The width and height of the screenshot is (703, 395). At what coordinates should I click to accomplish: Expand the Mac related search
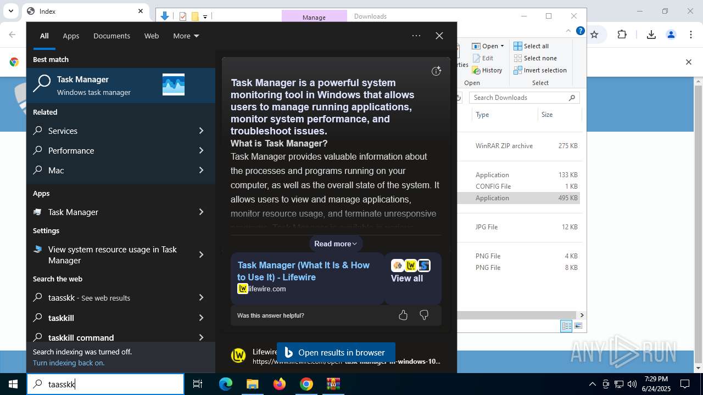(201, 170)
